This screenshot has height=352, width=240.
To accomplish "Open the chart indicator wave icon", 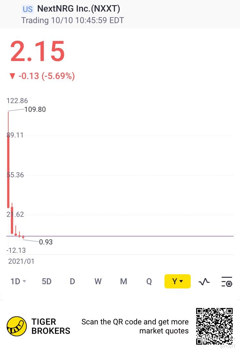I will coord(204,282).
